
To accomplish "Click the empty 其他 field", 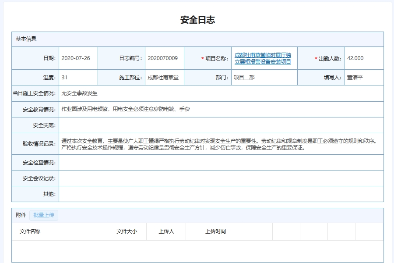I will 221,194.
